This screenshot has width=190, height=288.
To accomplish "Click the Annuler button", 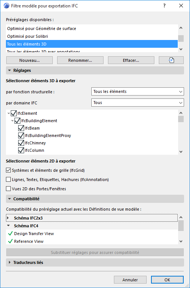I will [x=130, y=280].
